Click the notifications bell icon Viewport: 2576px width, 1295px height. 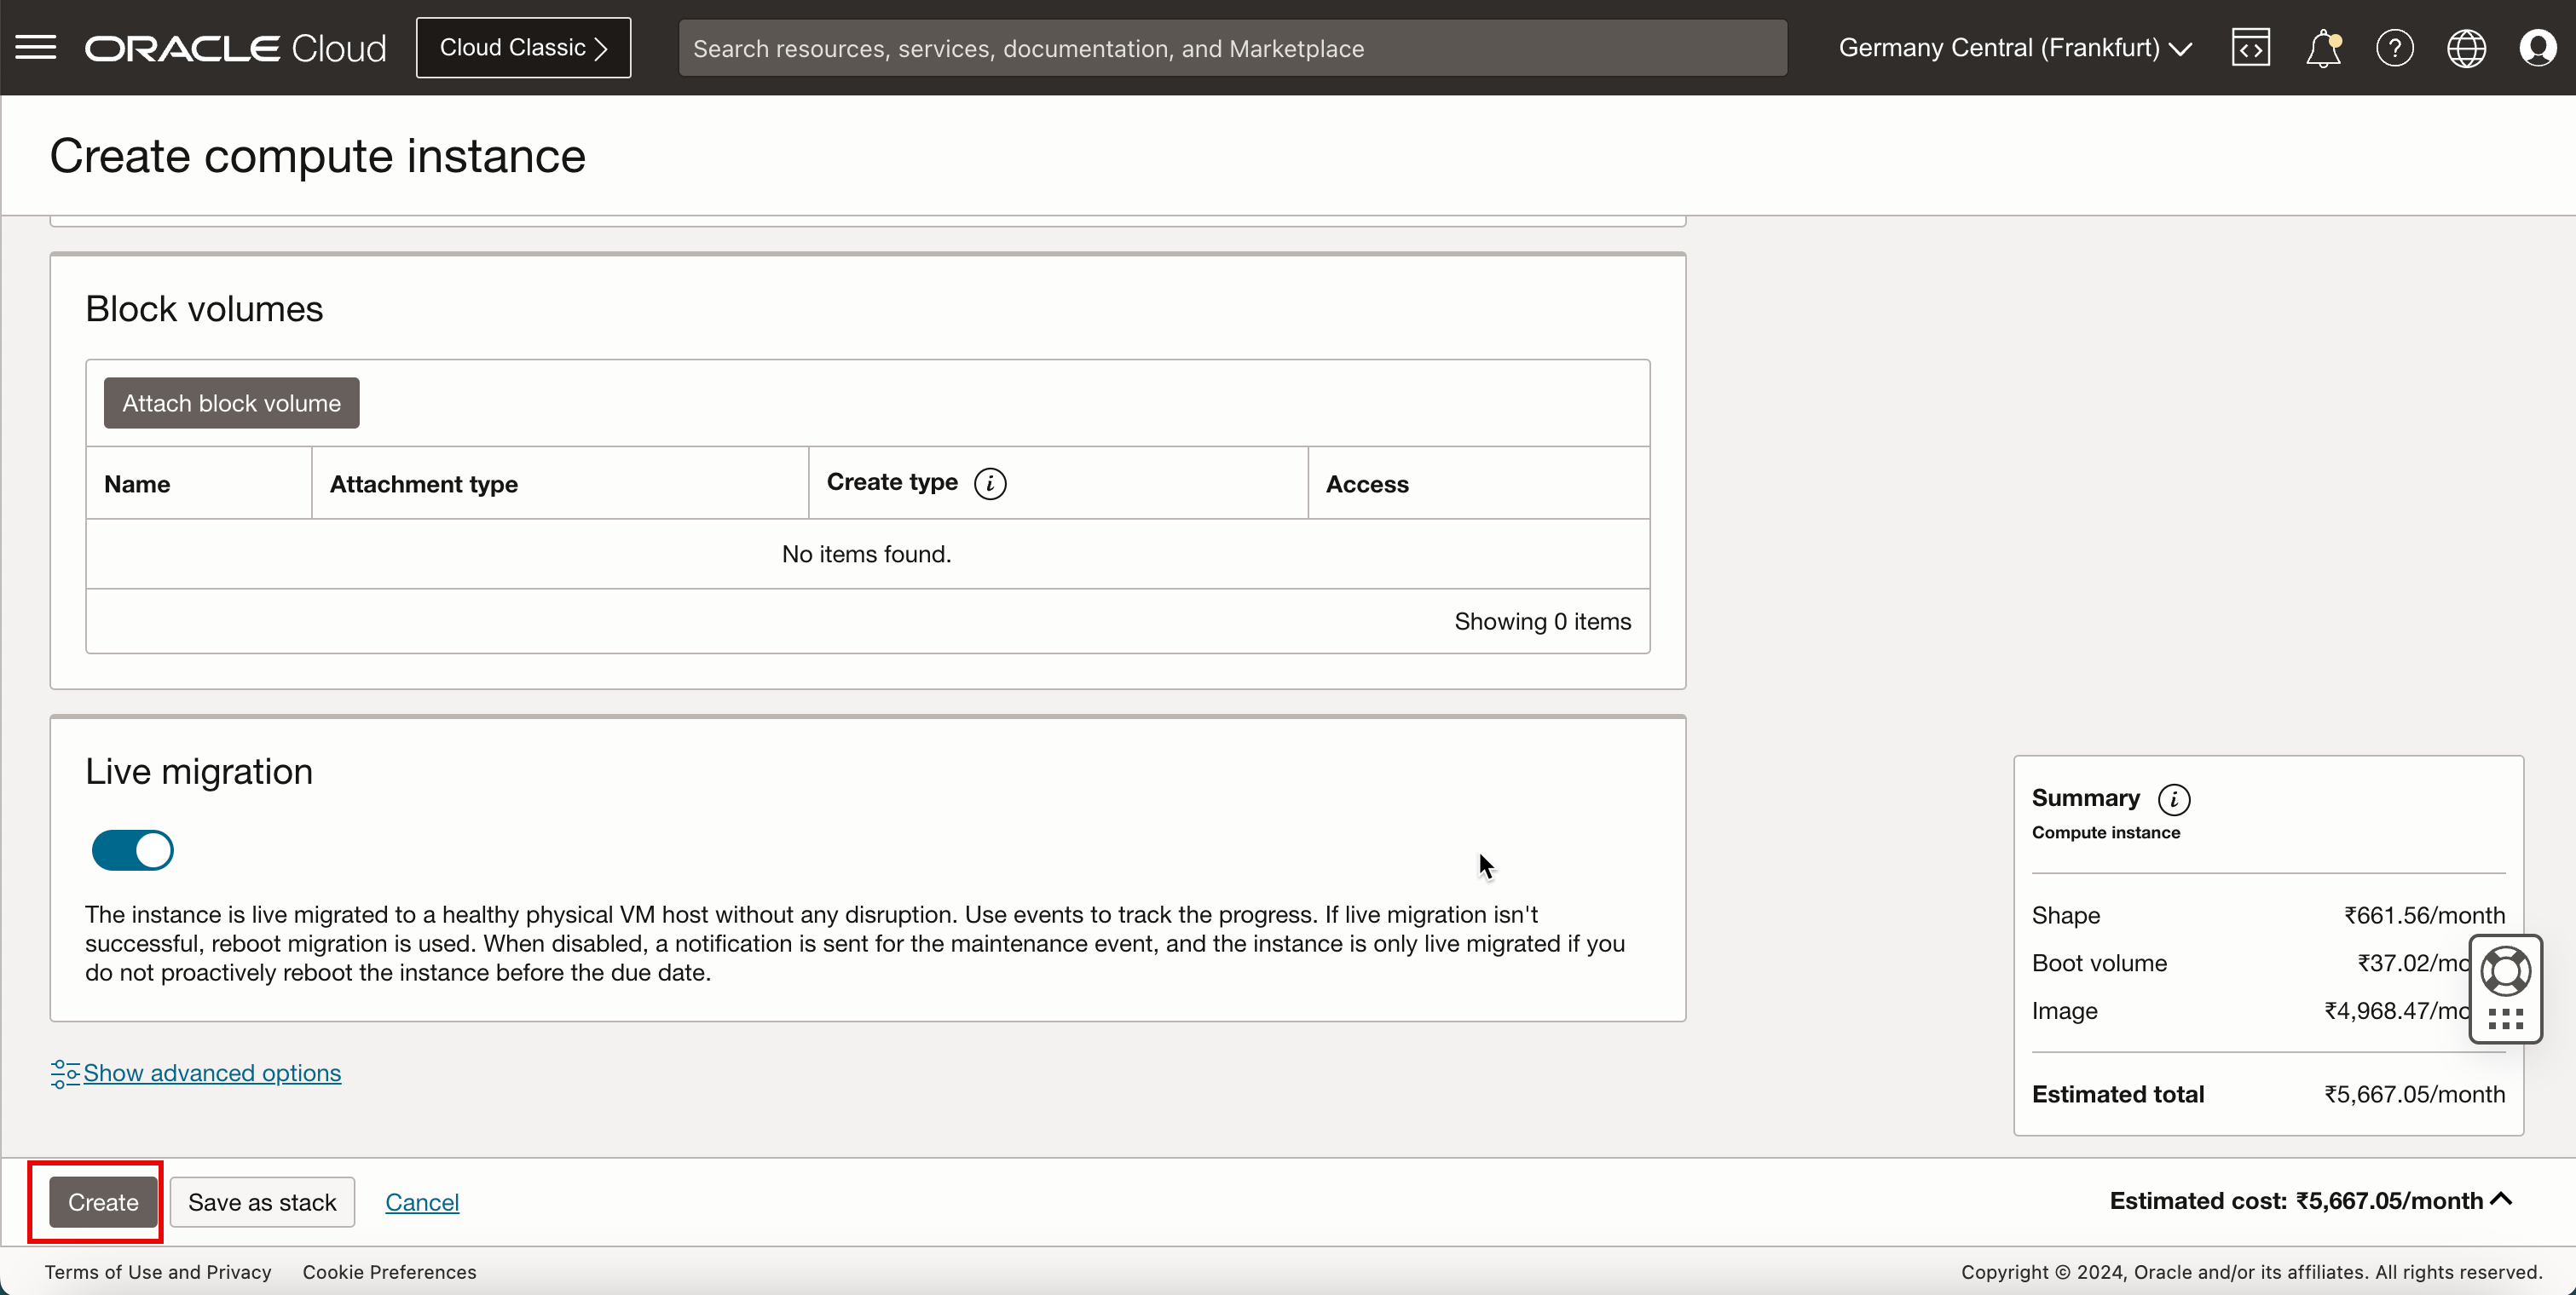pyautogui.click(x=2323, y=46)
